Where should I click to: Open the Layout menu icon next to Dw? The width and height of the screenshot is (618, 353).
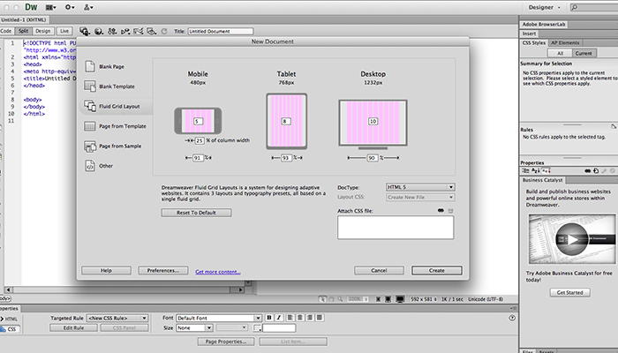[50, 7]
